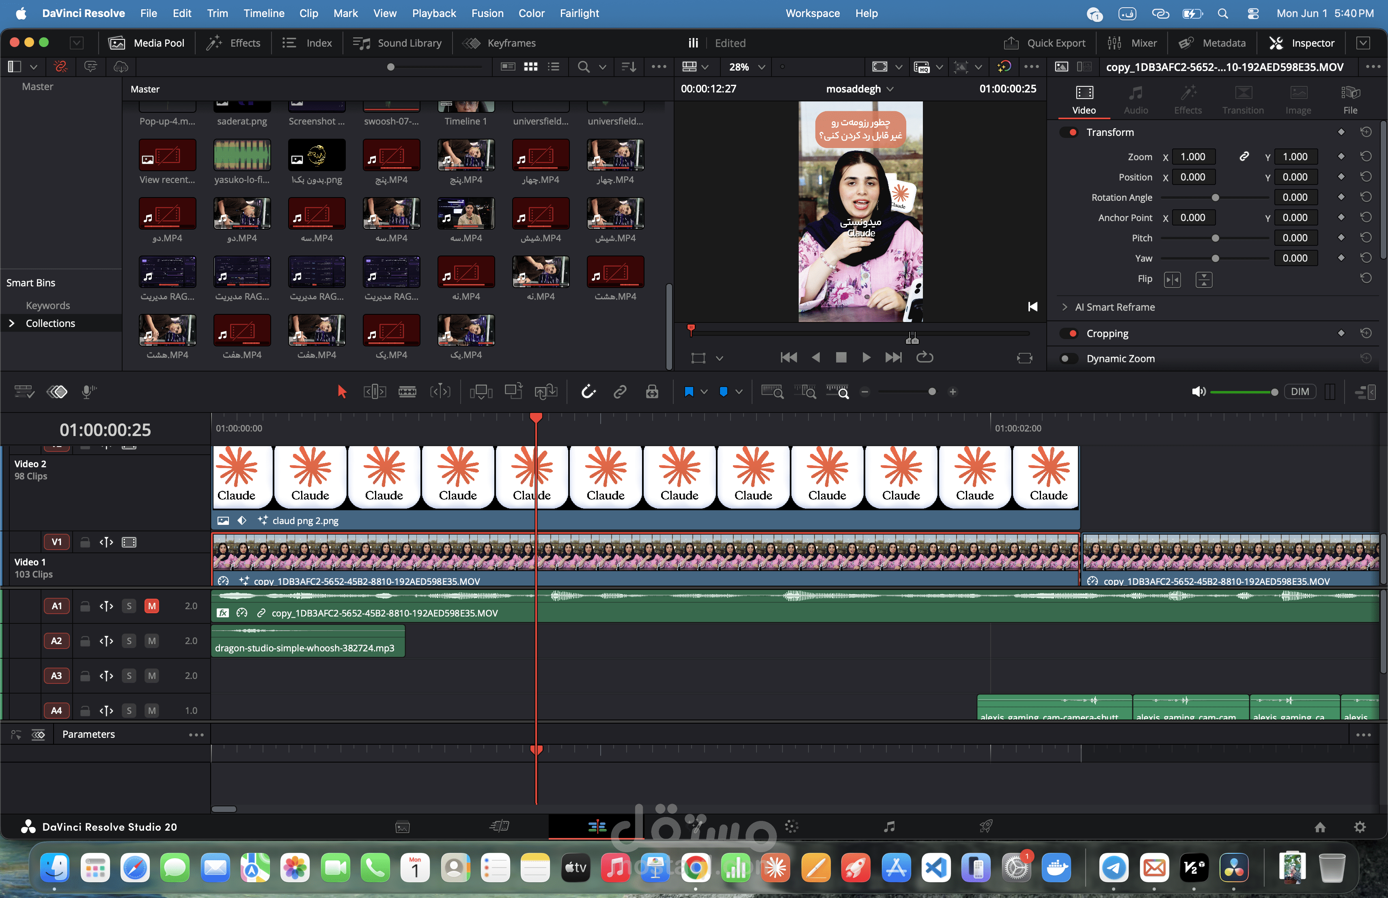1388x898 pixels.
Task: Open the mosaddegh timeline name dropdown
Action: point(890,88)
